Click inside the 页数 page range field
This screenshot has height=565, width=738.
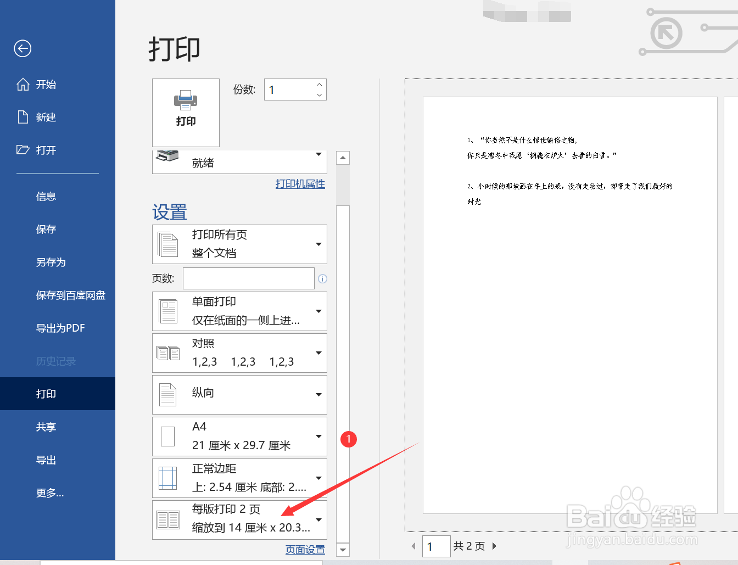pyautogui.click(x=248, y=278)
